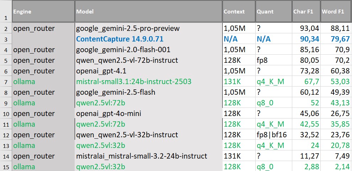
Task: Click Char F1 value 2,88
Action: [x=312, y=167]
